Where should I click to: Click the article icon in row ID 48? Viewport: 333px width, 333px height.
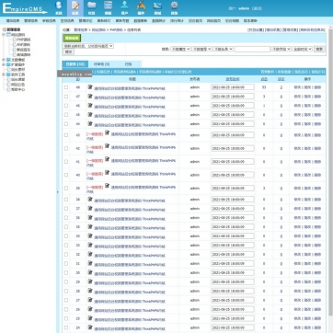90,87
